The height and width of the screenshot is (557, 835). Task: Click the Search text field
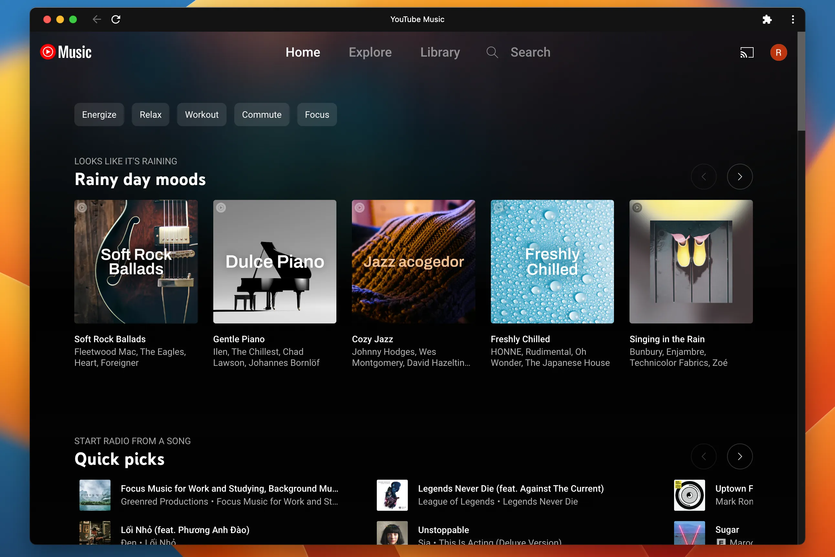(x=530, y=52)
